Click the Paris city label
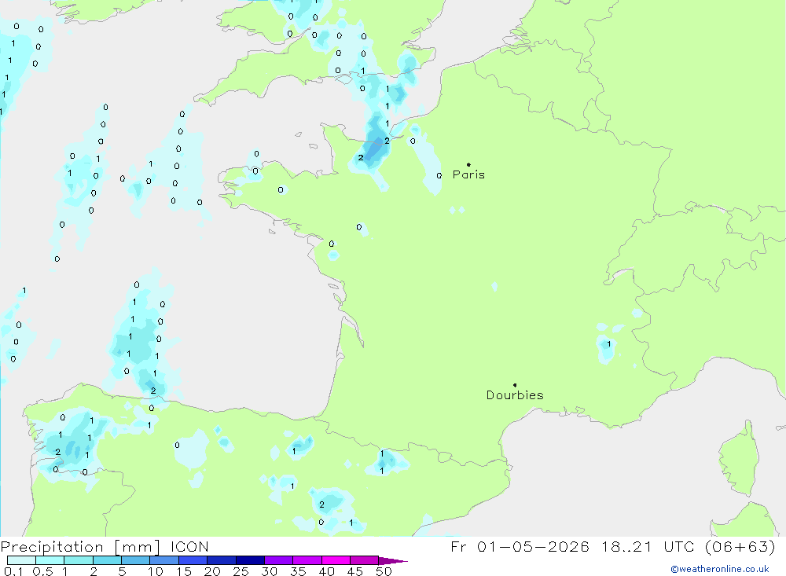Screen dimensions: 786x576 pyautogui.click(x=468, y=174)
